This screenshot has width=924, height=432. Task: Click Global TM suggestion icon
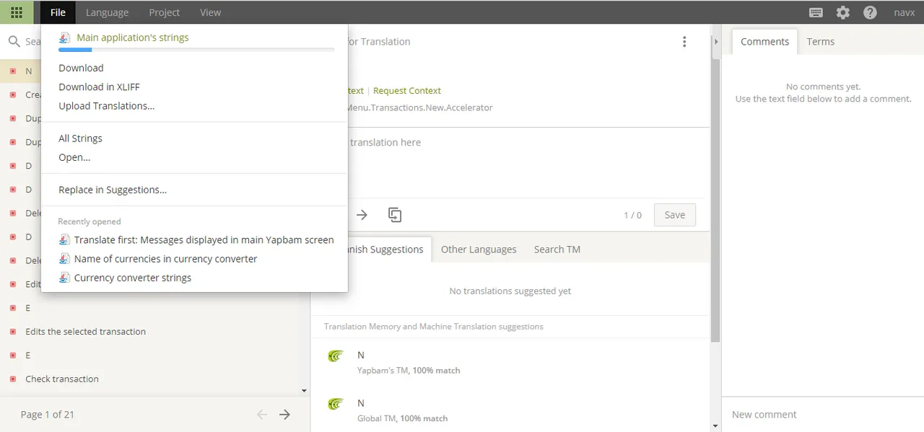click(x=335, y=403)
